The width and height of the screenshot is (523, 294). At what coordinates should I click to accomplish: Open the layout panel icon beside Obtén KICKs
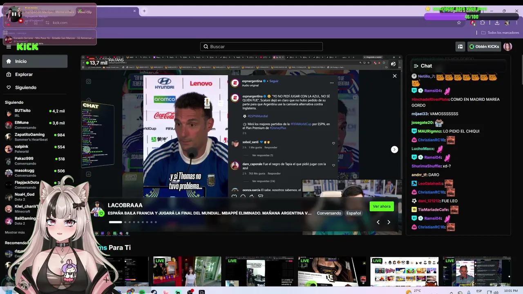click(x=460, y=47)
